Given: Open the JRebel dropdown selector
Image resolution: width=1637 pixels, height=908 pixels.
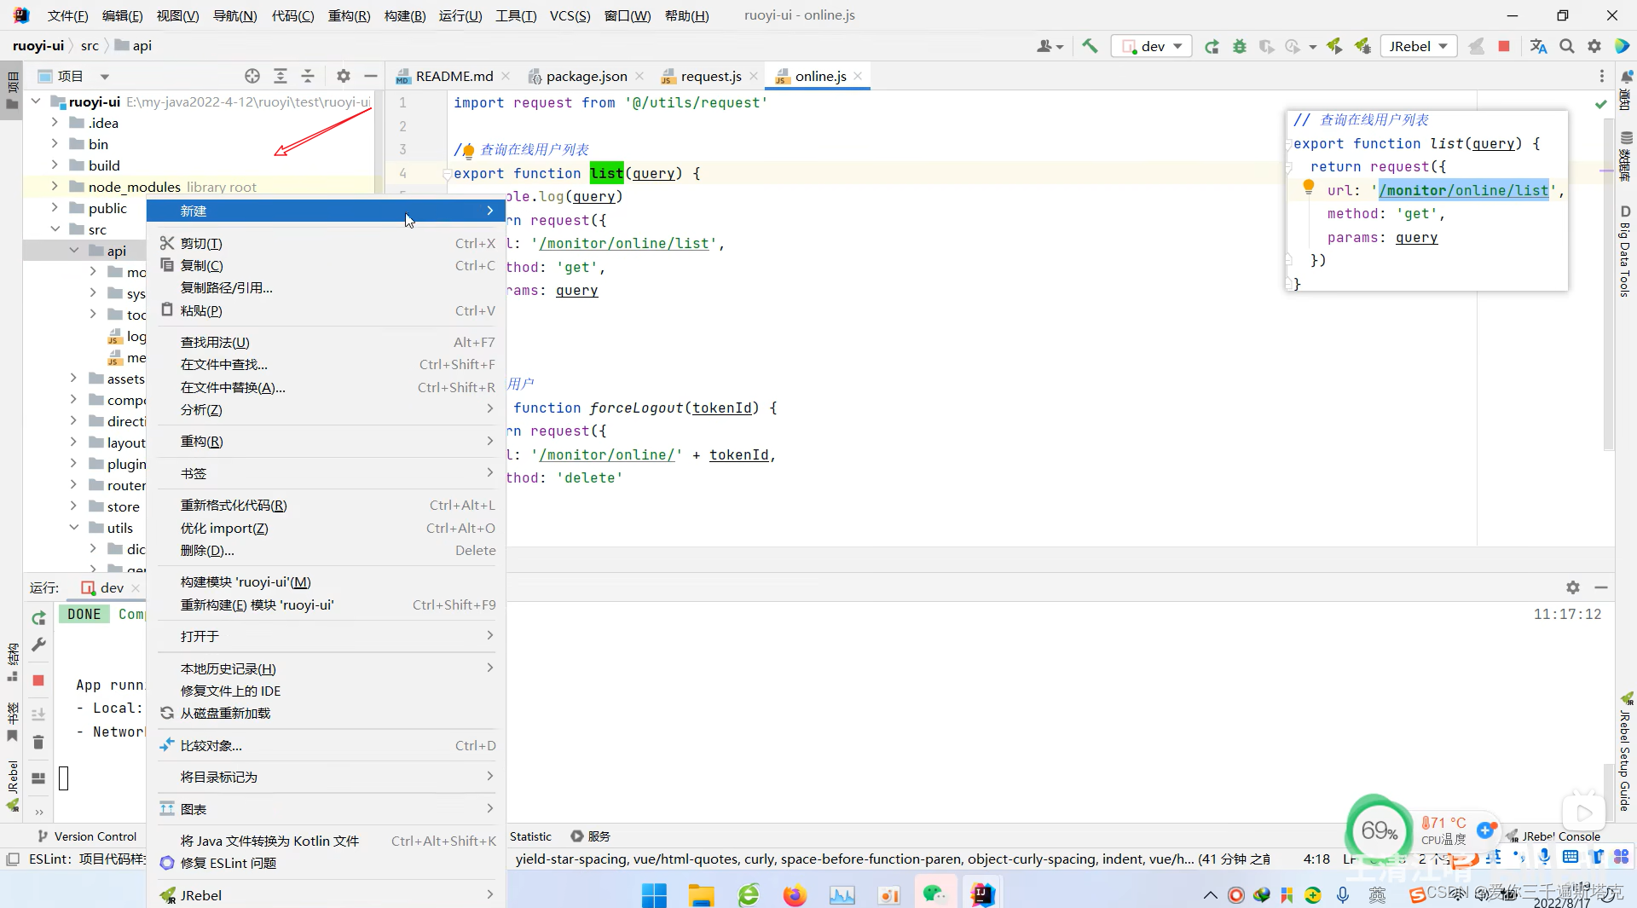Looking at the screenshot, I should tap(1418, 46).
